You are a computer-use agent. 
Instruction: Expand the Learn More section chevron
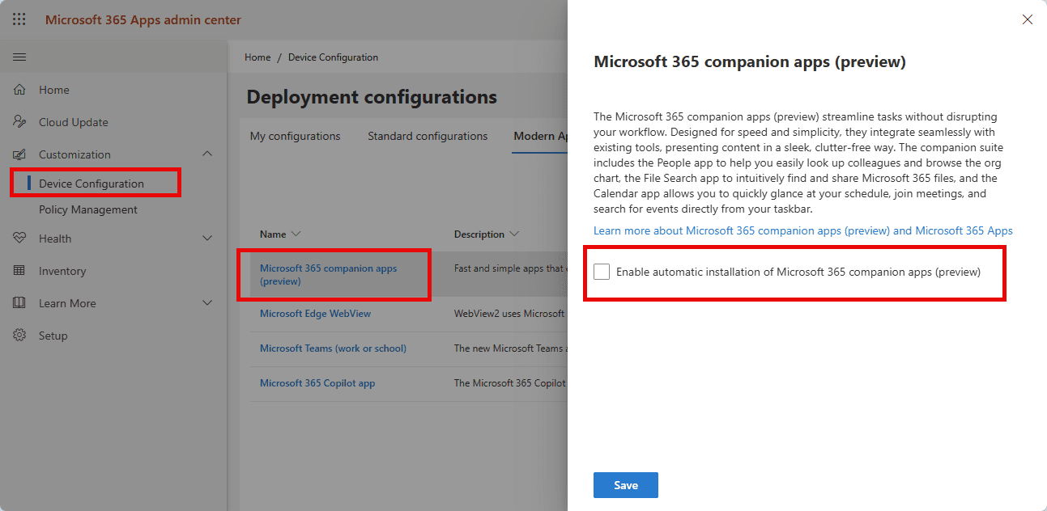pos(207,303)
